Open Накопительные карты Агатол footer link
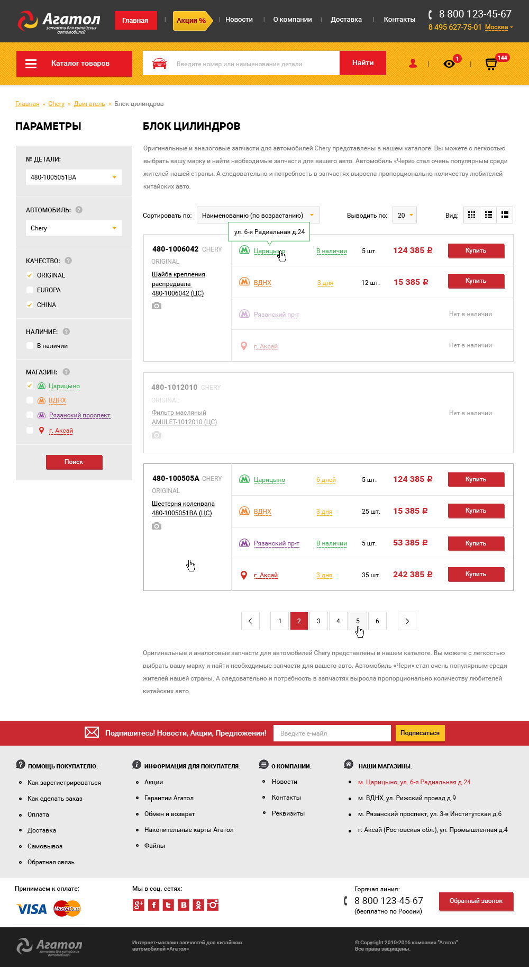This screenshot has width=529, height=967. (189, 830)
